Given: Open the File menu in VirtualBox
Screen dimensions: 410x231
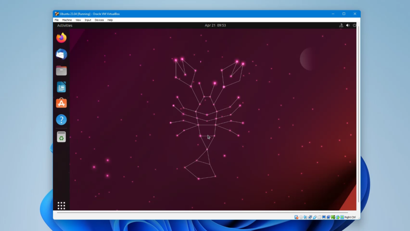Looking at the screenshot, I should tap(56, 20).
